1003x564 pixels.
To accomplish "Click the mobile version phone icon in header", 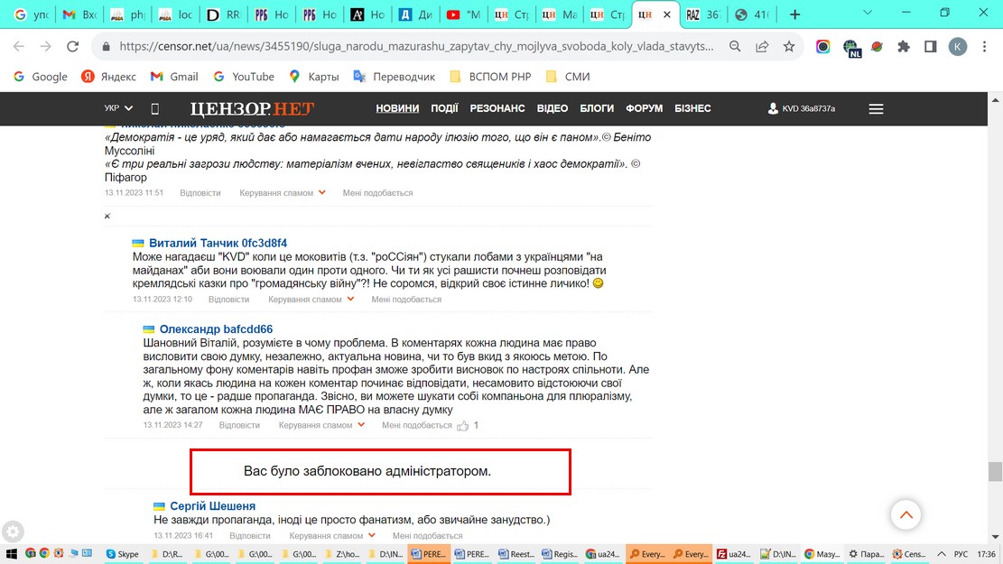I will 154,108.
